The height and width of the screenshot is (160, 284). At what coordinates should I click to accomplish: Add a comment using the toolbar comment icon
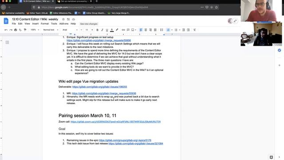coord(128,30)
